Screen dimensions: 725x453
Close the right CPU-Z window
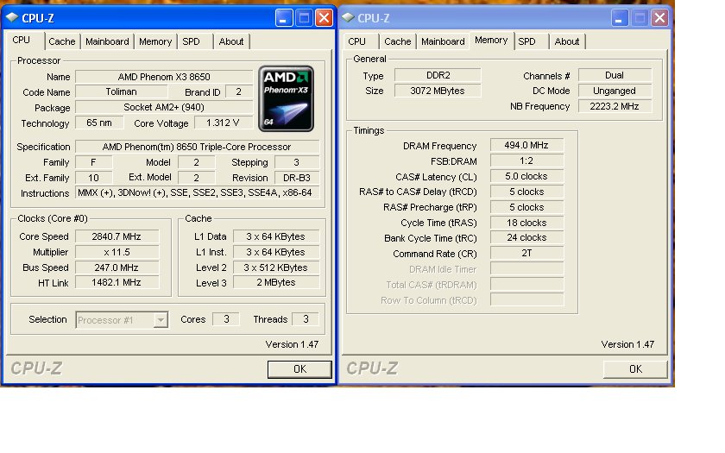pos(659,18)
